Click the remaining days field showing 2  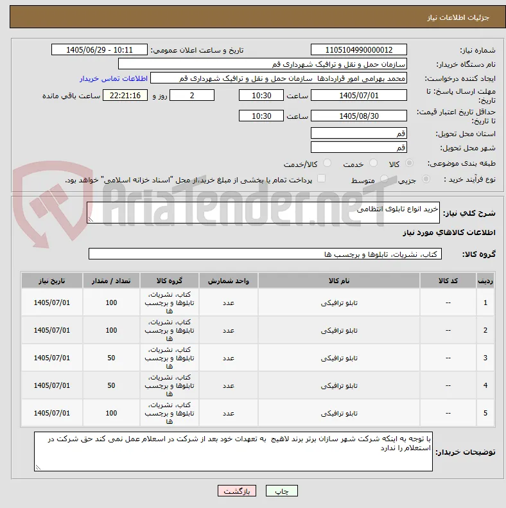pyautogui.click(x=192, y=96)
